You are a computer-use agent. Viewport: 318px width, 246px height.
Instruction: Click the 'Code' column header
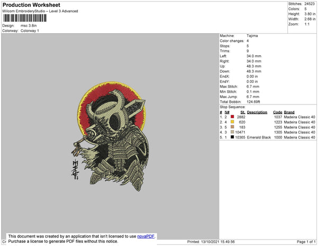(x=278, y=112)
